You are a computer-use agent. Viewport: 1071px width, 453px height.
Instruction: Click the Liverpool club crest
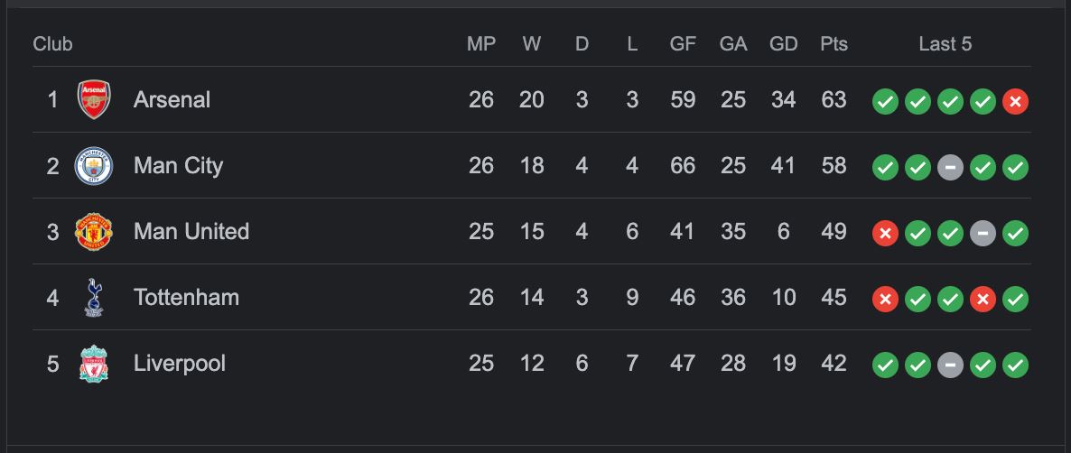(x=94, y=364)
